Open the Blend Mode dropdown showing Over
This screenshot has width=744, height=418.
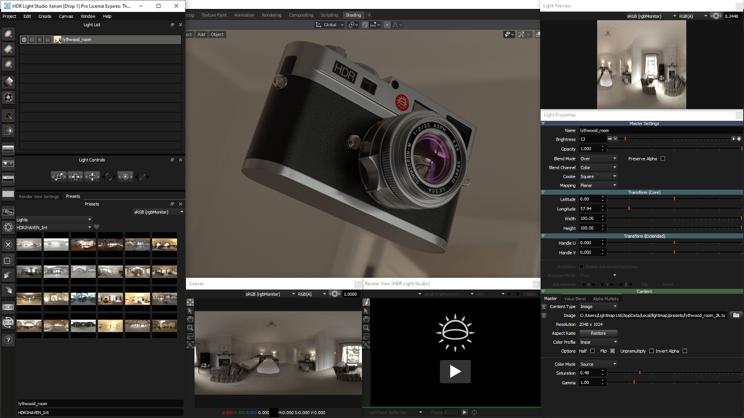point(598,159)
